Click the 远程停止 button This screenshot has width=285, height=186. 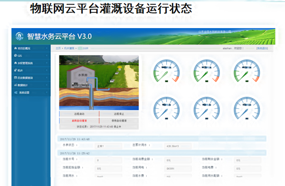click(119, 114)
